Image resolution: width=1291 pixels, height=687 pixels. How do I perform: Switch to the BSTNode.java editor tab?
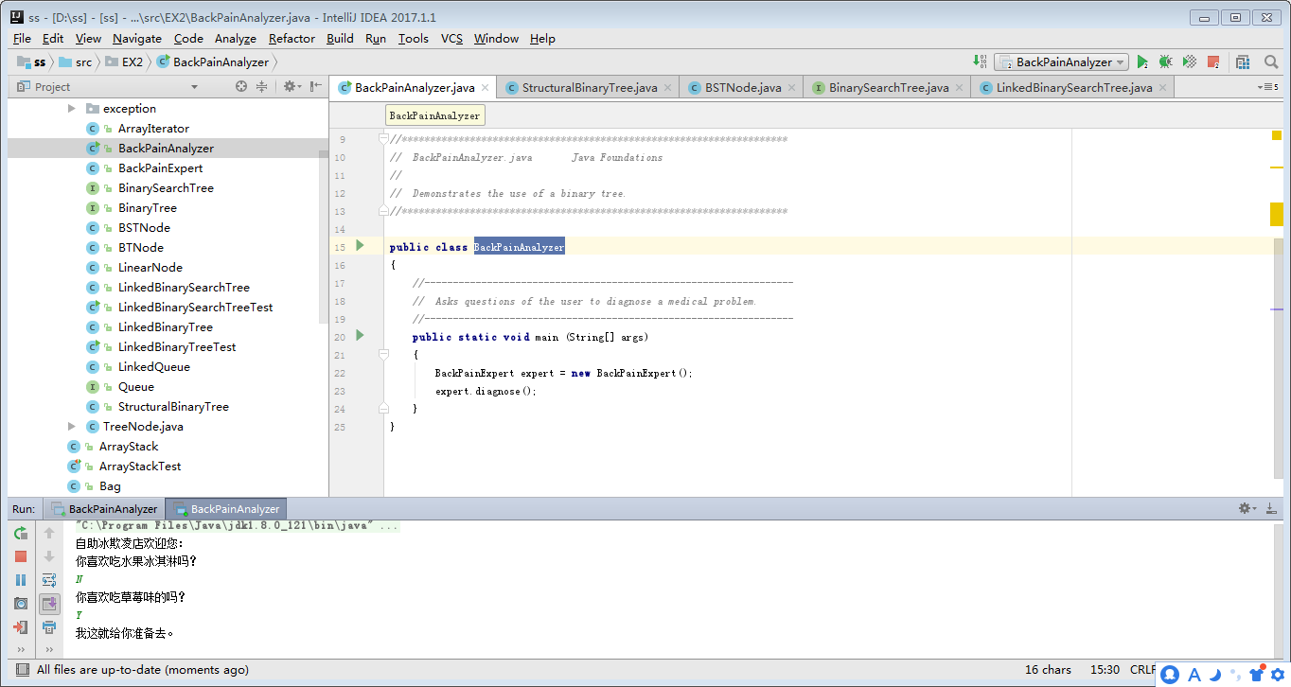coord(743,87)
